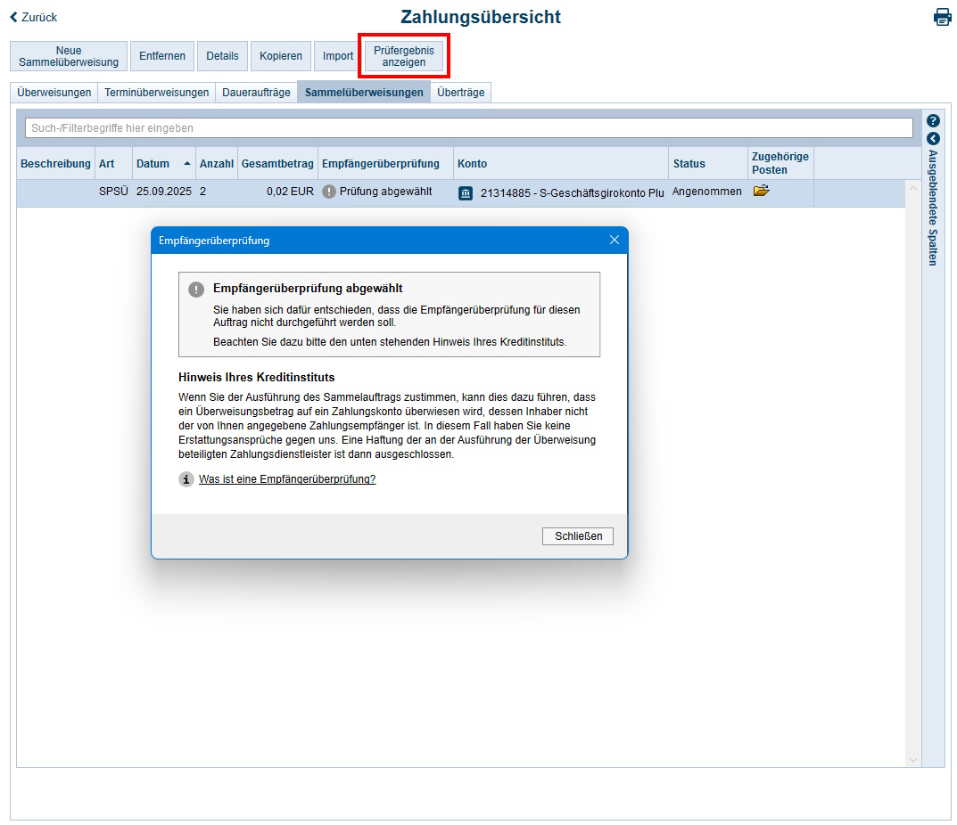This screenshot has height=825, width=957.
Task: Click the printer icon at top right
Action: coord(942,18)
